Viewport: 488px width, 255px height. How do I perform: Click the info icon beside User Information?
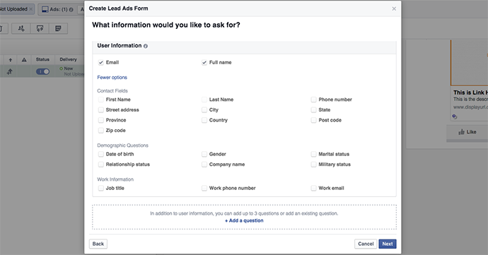pos(146,46)
